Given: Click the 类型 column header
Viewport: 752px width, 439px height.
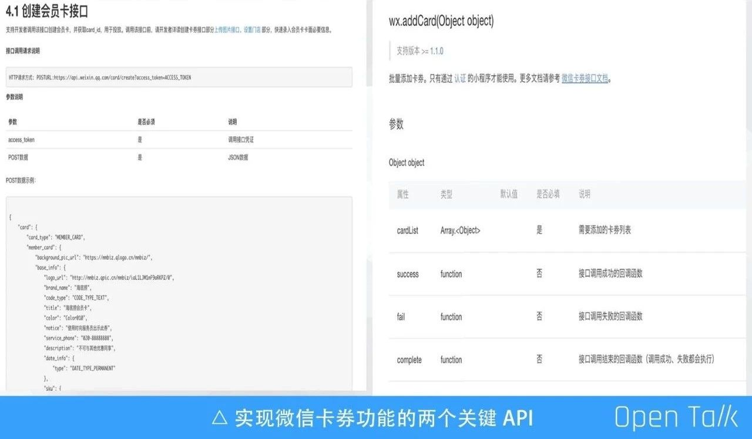Looking at the screenshot, I should coord(446,194).
